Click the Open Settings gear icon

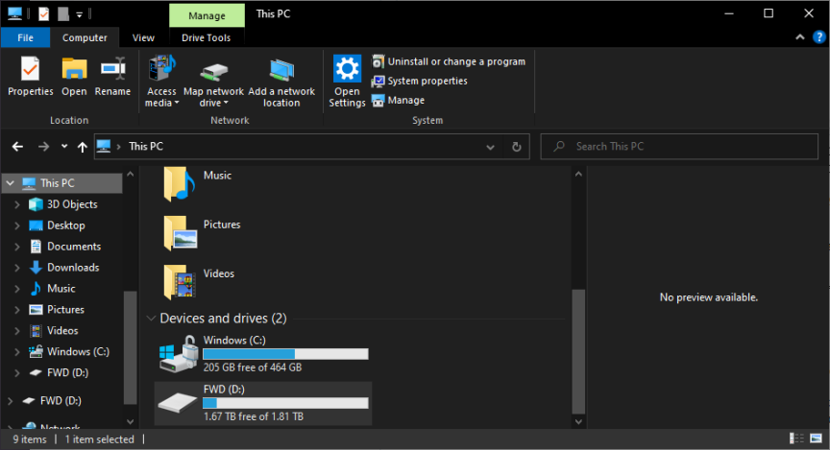(x=347, y=70)
